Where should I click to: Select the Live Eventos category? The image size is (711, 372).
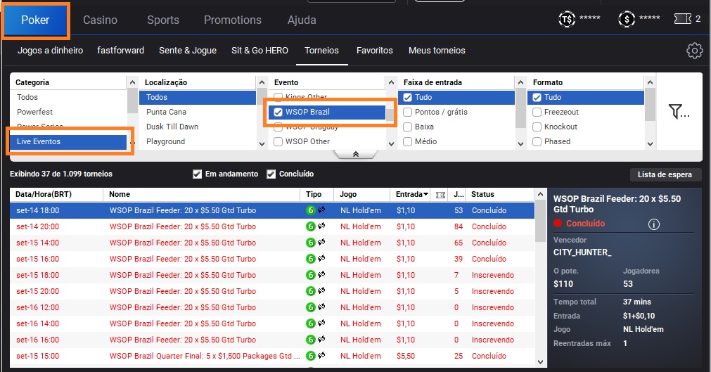point(68,141)
